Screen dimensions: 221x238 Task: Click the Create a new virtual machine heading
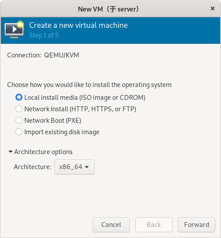click(78, 25)
